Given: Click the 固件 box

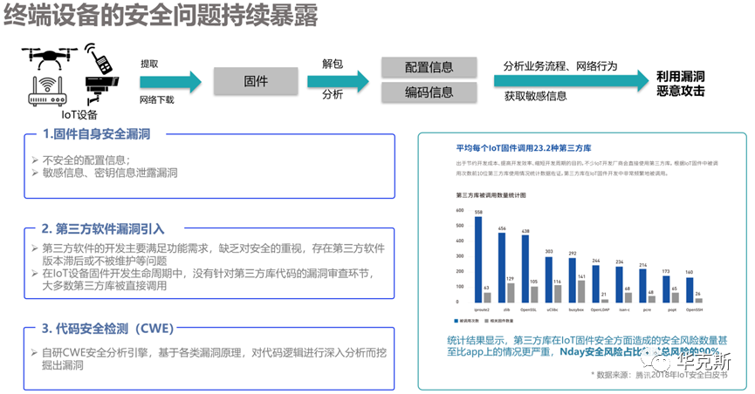Looking at the screenshot, I should click(x=256, y=82).
